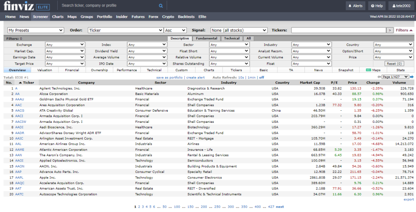The width and height of the screenshot is (416, 212).
Task: Open the Page 1/427 dropdown
Action: [x=395, y=77]
